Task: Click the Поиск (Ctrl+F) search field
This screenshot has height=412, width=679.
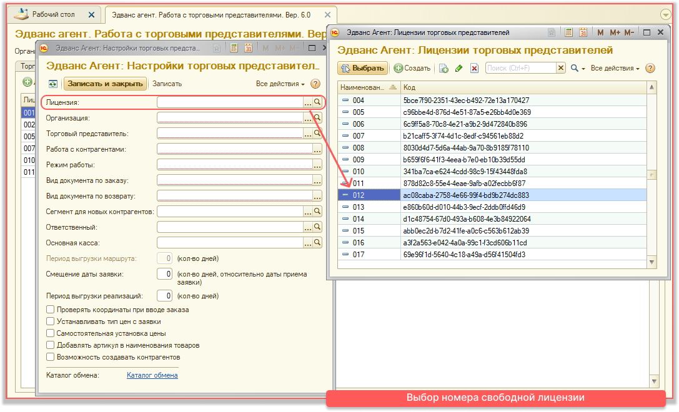Action: coord(520,68)
